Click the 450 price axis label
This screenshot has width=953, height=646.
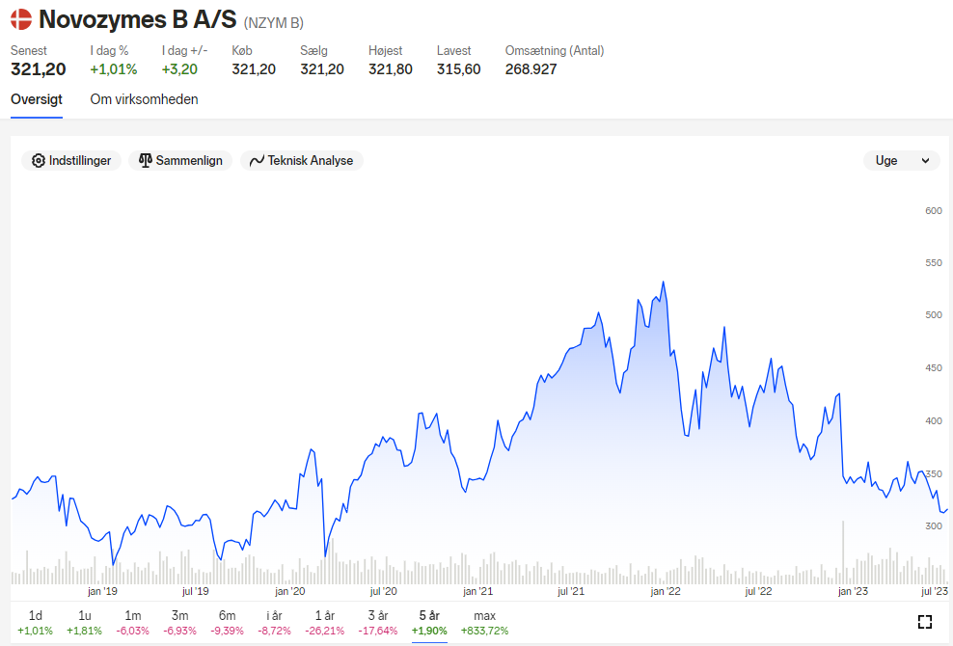tap(934, 368)
